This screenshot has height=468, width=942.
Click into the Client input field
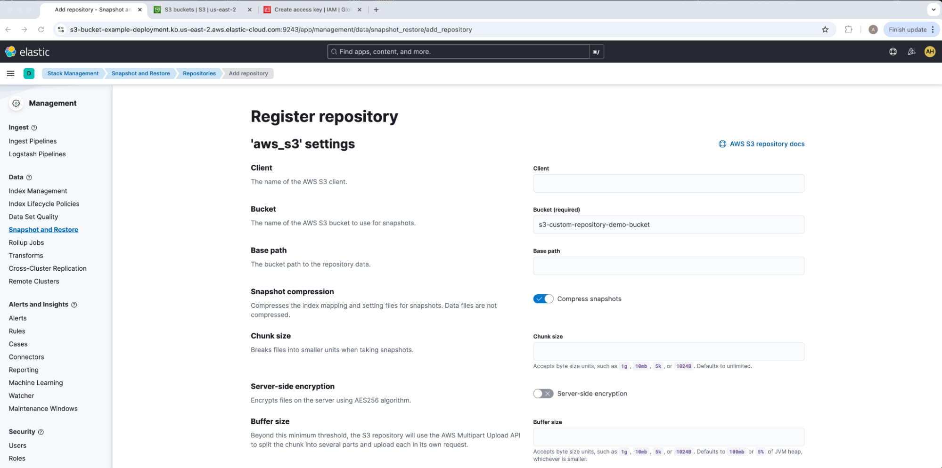pyautogui.click(x=668, y=184)
